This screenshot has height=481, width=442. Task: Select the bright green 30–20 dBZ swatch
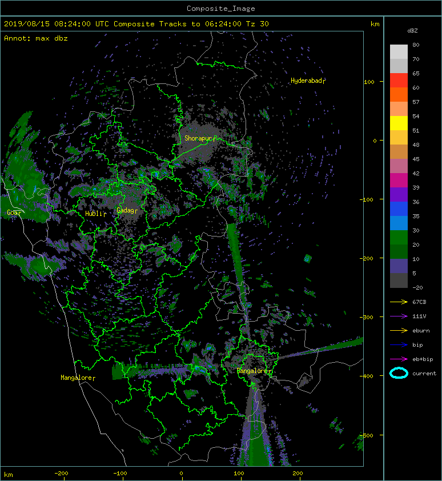tap(399, 237)
